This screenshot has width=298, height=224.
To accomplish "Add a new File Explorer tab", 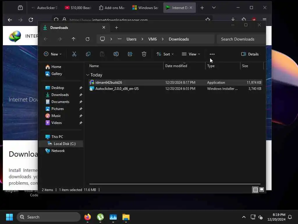I will pos(116,28).
